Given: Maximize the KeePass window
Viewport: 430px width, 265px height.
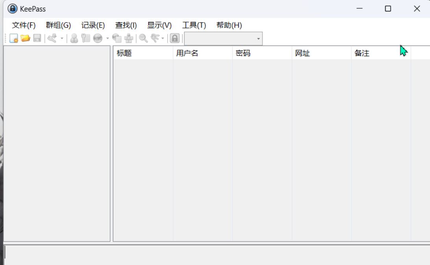Looking at the screenshot, I should coord(388,9).
